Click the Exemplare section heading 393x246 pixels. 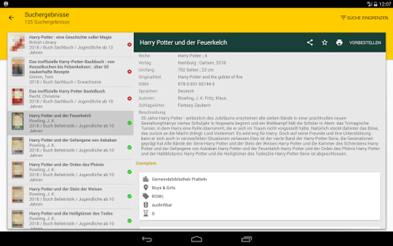click(146, 163)
